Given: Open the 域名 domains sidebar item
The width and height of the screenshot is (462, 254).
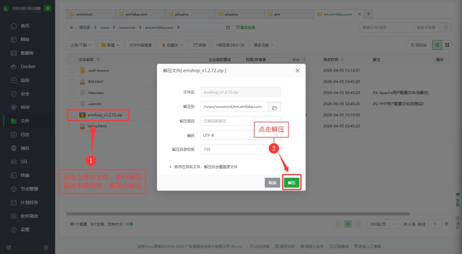Looking at the screenshot, I should [x=25, y=148].
